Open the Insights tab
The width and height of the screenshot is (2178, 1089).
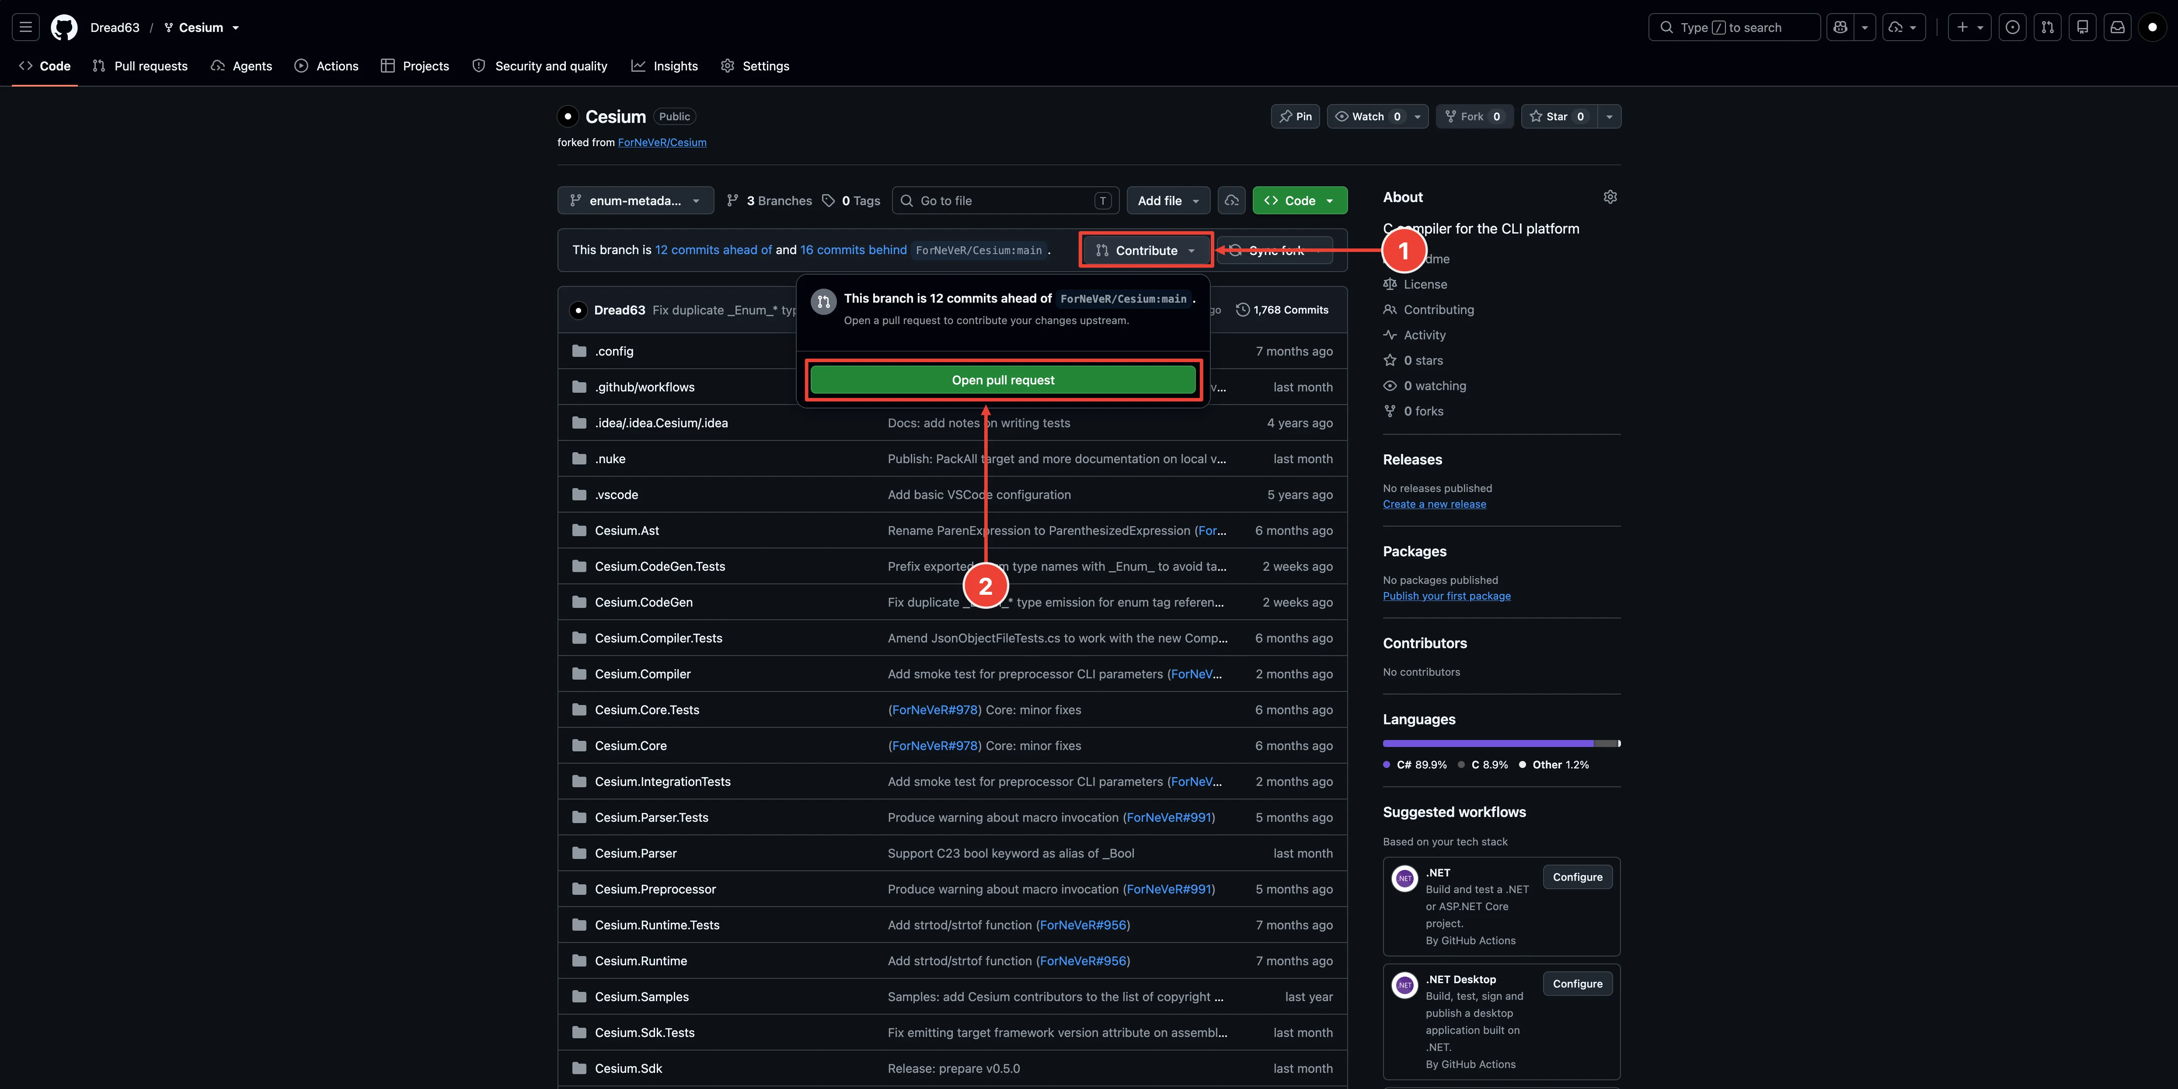[x=665, y=66]
